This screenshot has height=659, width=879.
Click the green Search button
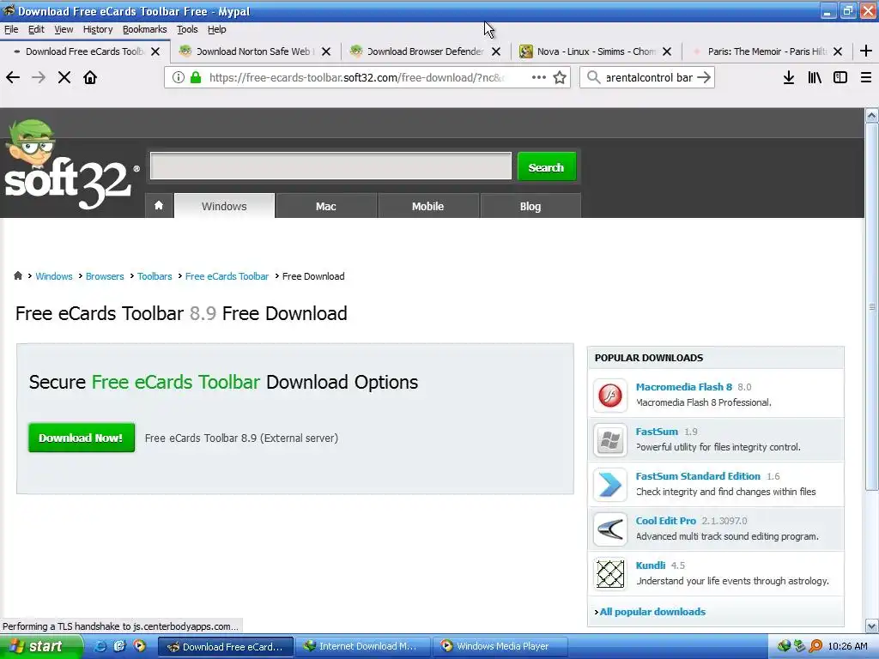(x=547, y=166)
